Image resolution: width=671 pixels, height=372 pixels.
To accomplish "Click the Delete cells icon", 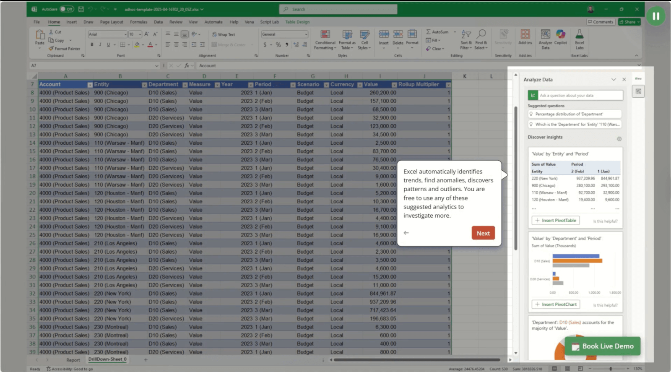I will click(398, 34).
